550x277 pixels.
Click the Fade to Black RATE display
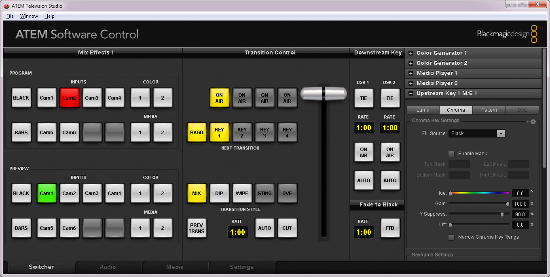[364, 232]
